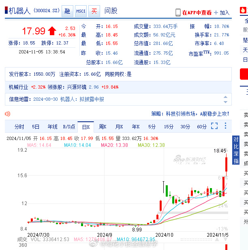The image size is (248, 250).
Task: Switch to the 60分 chart tab
Action: tap(202, 127)
